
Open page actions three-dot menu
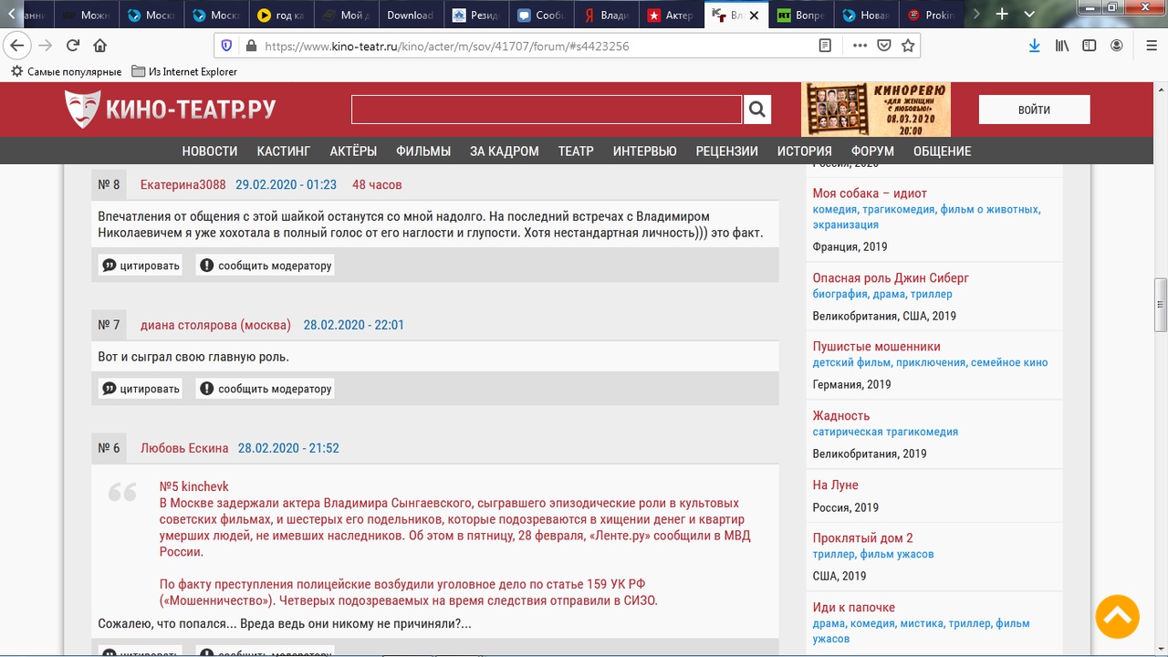pos(860,46)
